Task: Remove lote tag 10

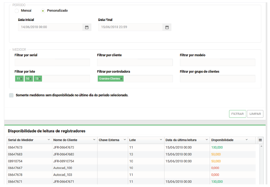Action: click(31, 79)
